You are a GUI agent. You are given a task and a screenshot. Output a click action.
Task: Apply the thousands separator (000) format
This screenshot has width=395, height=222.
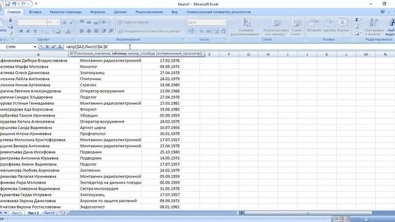pyautogui.click(x=209, y=31)
